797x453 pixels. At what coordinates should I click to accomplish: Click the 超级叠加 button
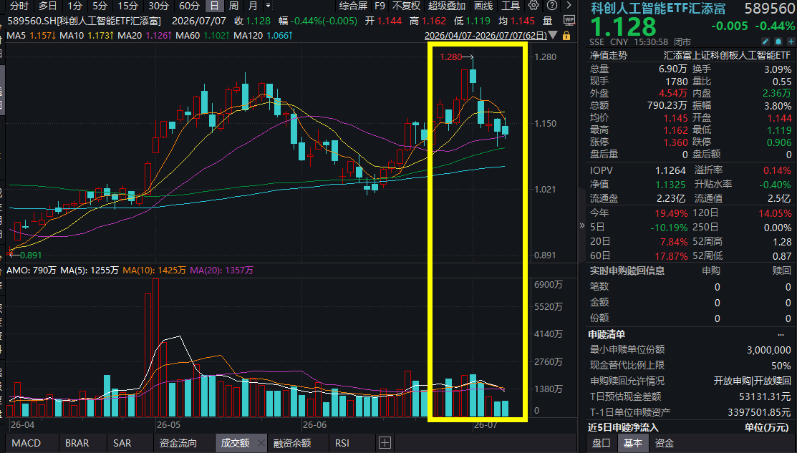[x=446, y=6]
